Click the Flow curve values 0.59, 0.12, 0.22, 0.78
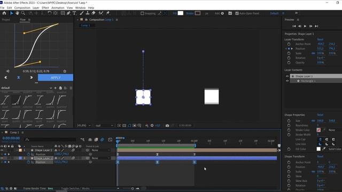The height and width of the screenshot is (192, 342). click(36, 71)
